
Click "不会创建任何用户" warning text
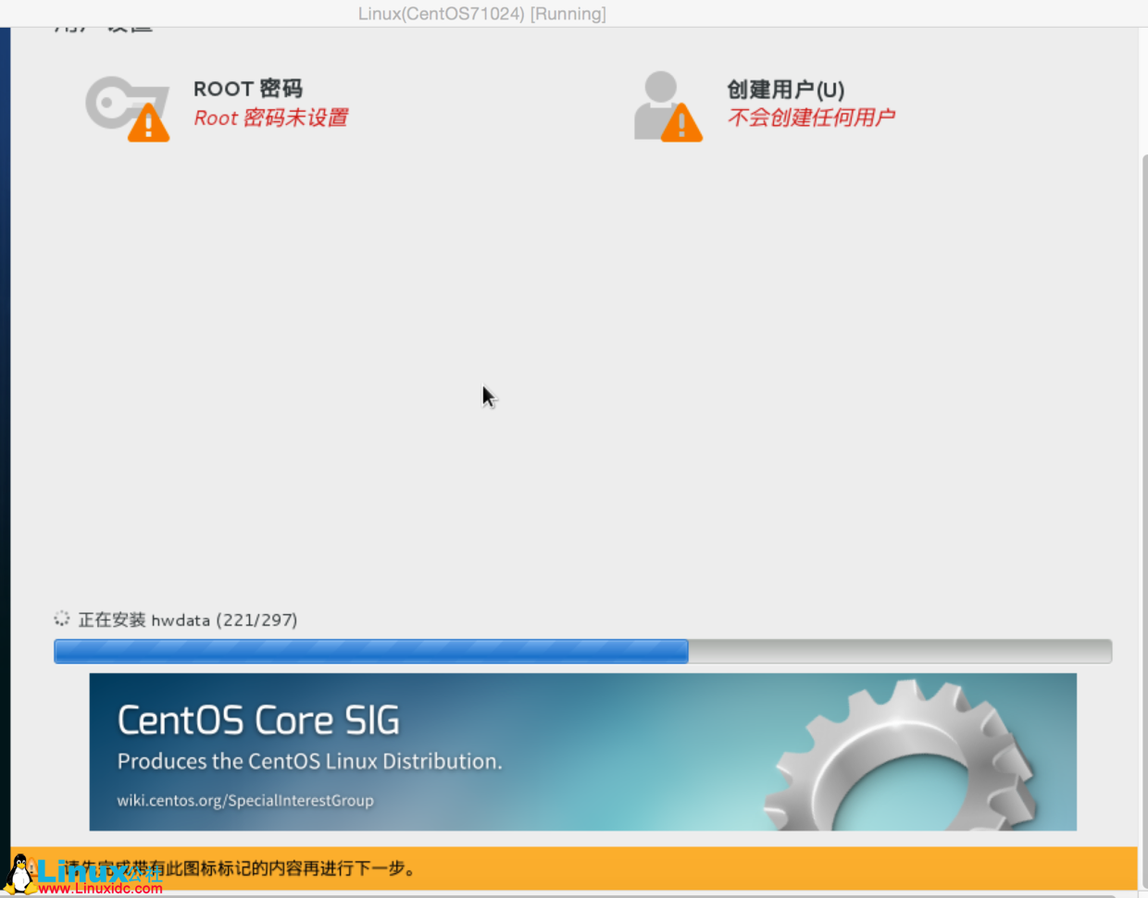[811, 117]
